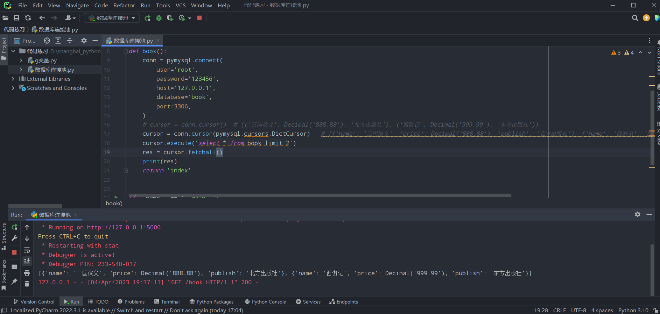Collapse all nodes in Project panel

pyautogui.click(x=70, y=41)
